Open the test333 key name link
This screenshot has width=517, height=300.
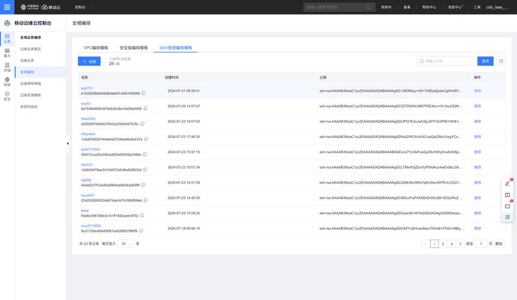[x=86, y=164]
